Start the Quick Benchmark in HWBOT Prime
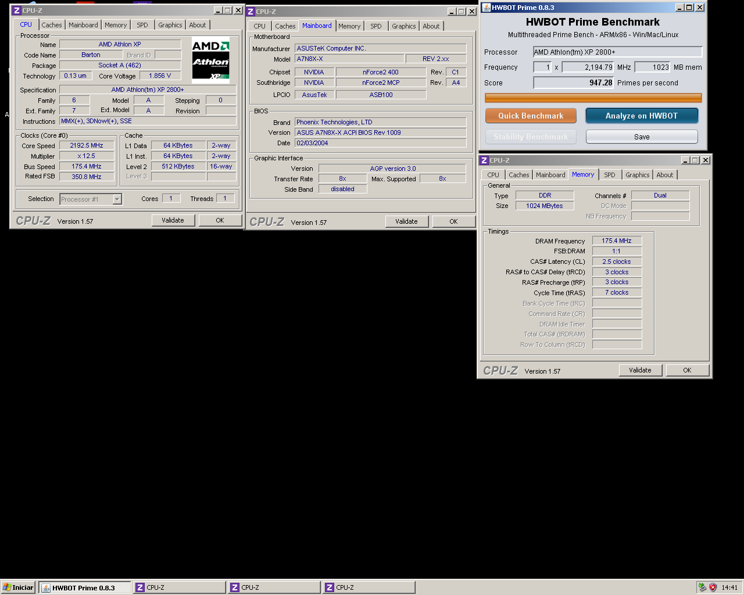The width and height of the screenshot is (744, 595). [531, 116]
